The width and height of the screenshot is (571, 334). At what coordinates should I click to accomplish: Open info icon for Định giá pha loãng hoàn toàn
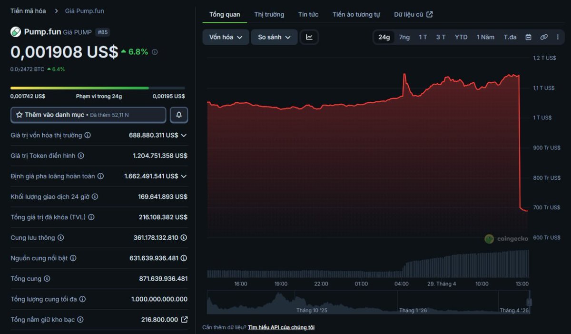pyautogui.click(x=100, y=176)
